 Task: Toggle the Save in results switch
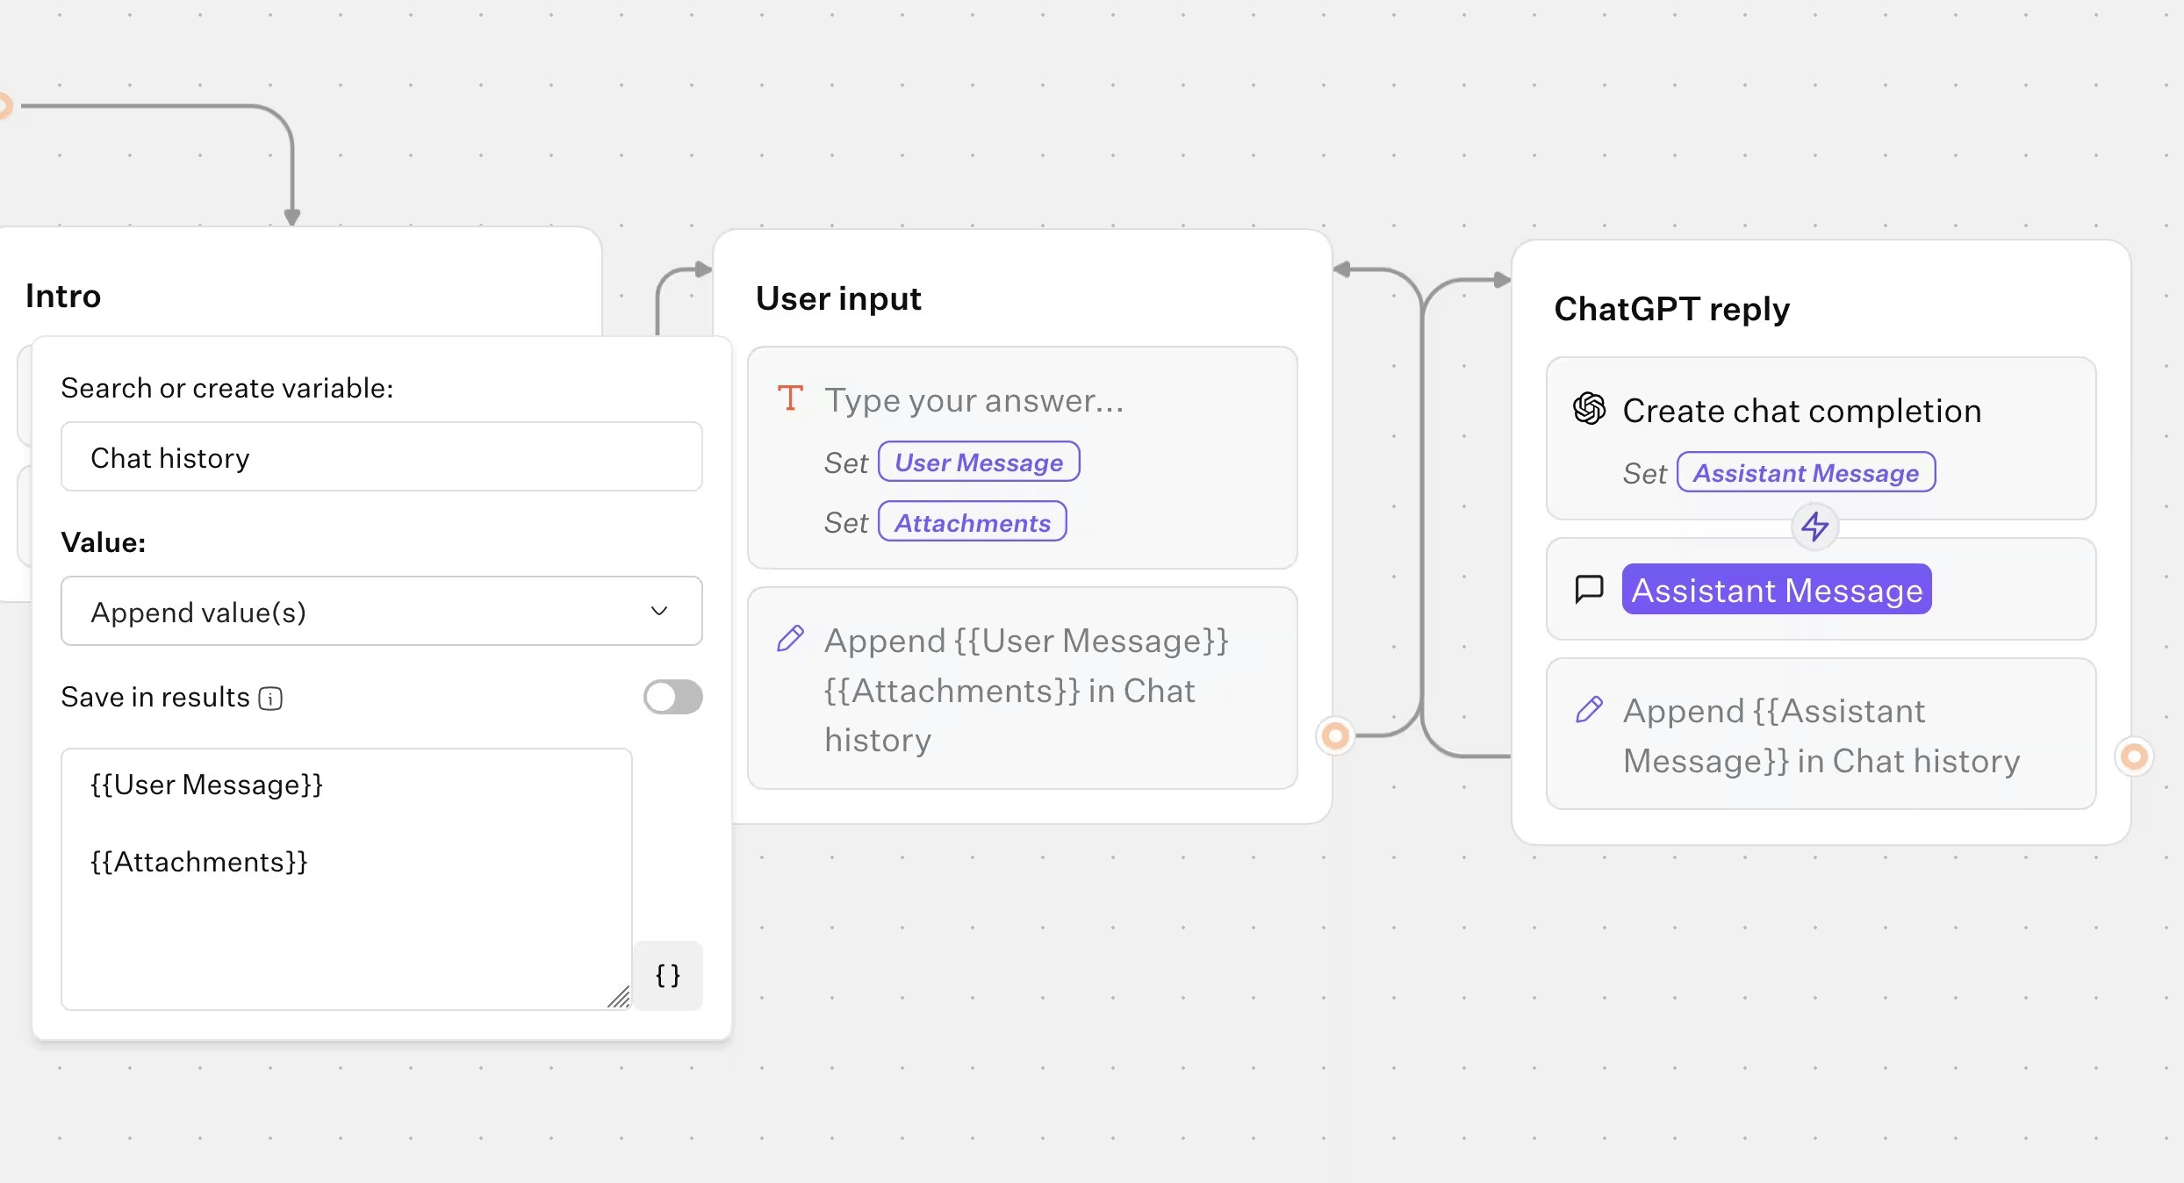coord(672,697)
